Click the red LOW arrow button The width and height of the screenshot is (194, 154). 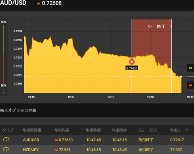click(x=190, y=85)
